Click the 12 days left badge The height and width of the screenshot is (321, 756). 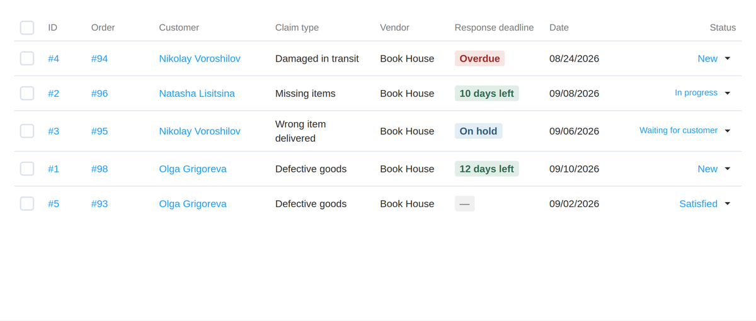[486, 169]
